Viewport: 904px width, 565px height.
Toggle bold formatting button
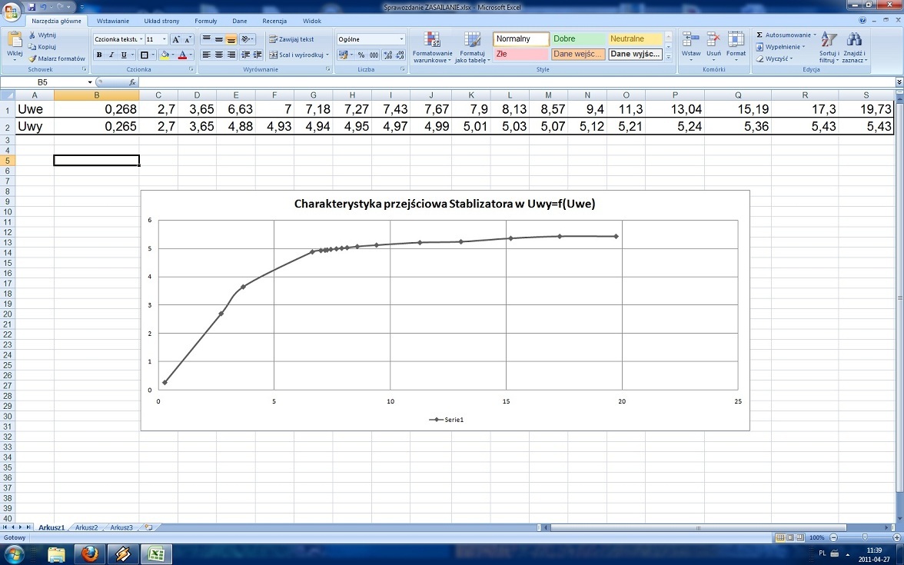point(99,55)
